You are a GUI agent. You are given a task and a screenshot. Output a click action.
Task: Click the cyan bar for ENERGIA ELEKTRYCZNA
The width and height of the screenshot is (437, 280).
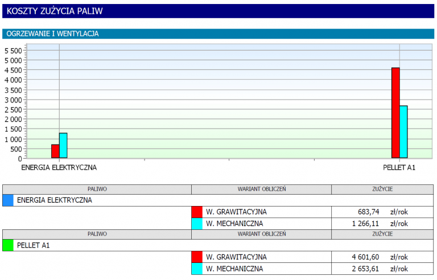(63, 146)
